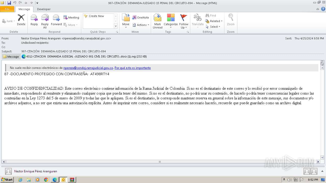This screenshot has height=183, width=326.
Task: Click the taskbar clock 8:52 PM
Action: coord(313,180)
